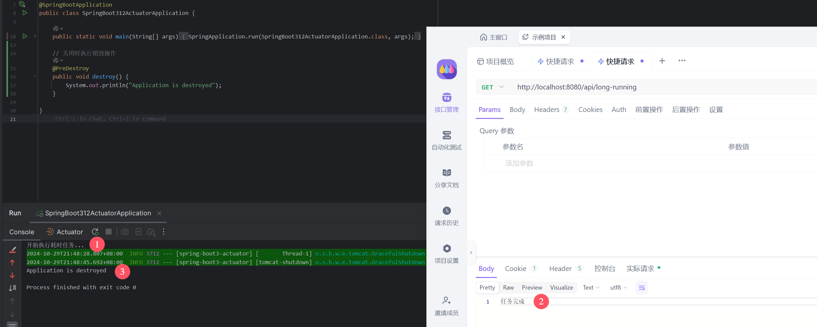Screen dimensions: 817x327
Task: Open the 项目概览 tab
Action: (x=496, y=62)
